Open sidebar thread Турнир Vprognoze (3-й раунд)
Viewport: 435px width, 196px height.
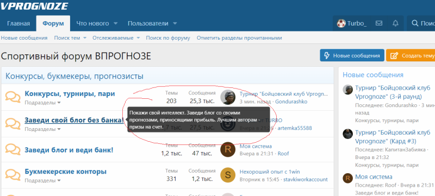coord(393,92)
